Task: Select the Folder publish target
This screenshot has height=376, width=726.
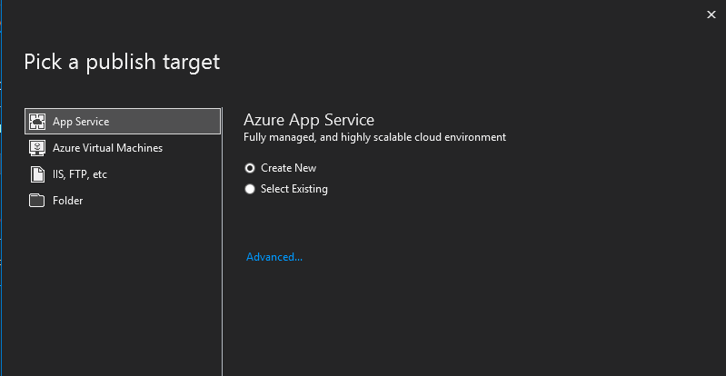Action: point(123,201)
